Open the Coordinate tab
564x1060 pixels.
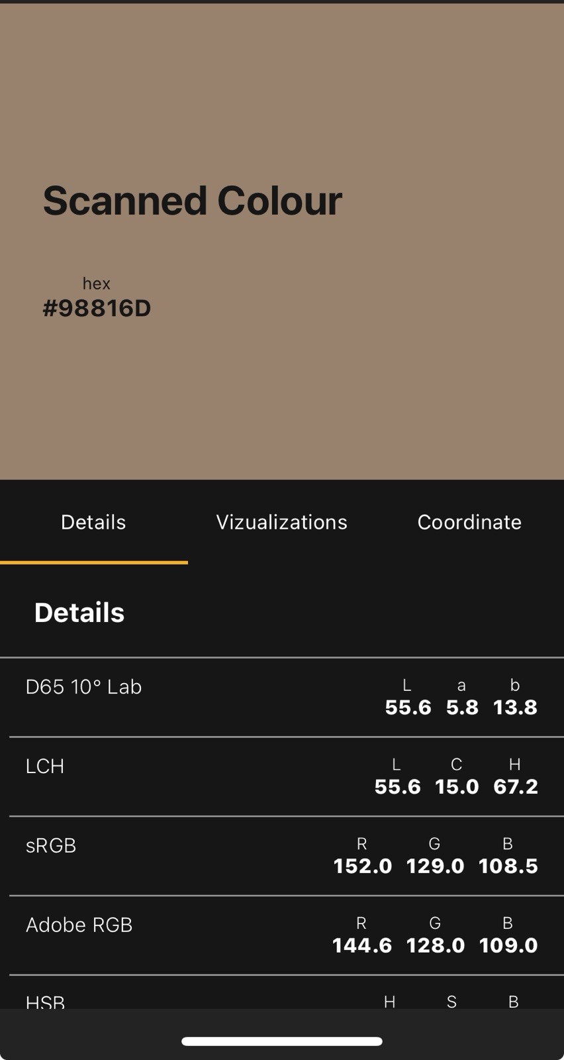[x=469, y=522]
